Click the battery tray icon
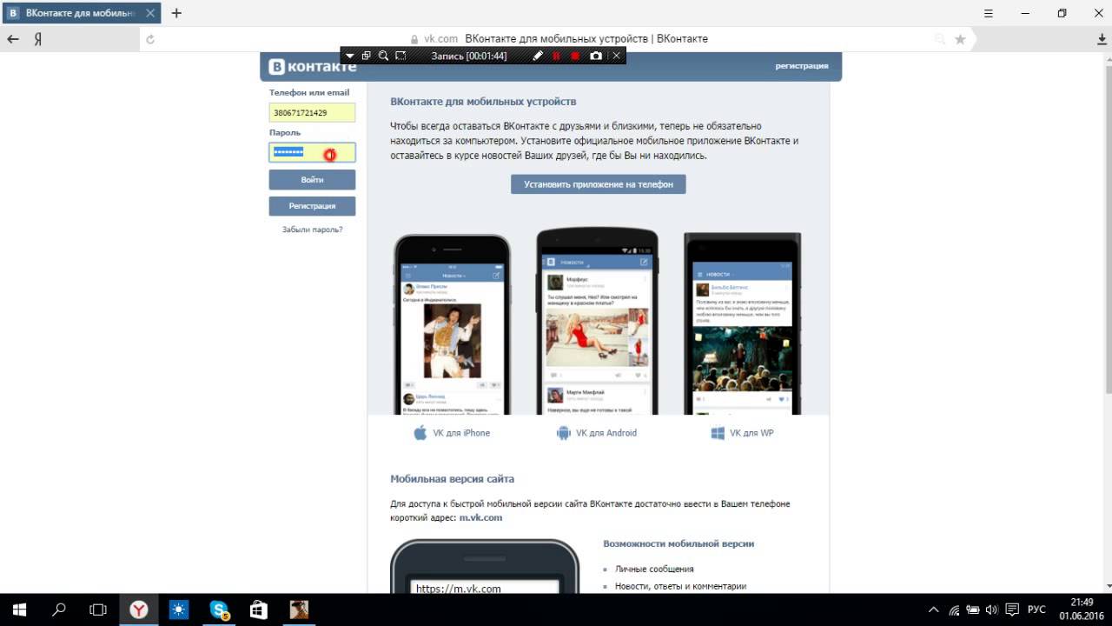The height and width of the screenshot is (626, 1112). [x=973, y=610]
